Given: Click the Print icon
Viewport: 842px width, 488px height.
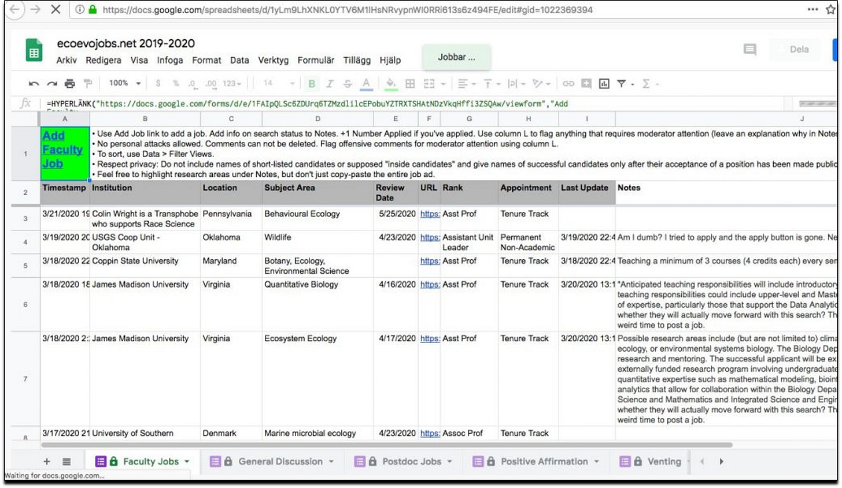Looking at the screenshot, I should tap(70, 84).
